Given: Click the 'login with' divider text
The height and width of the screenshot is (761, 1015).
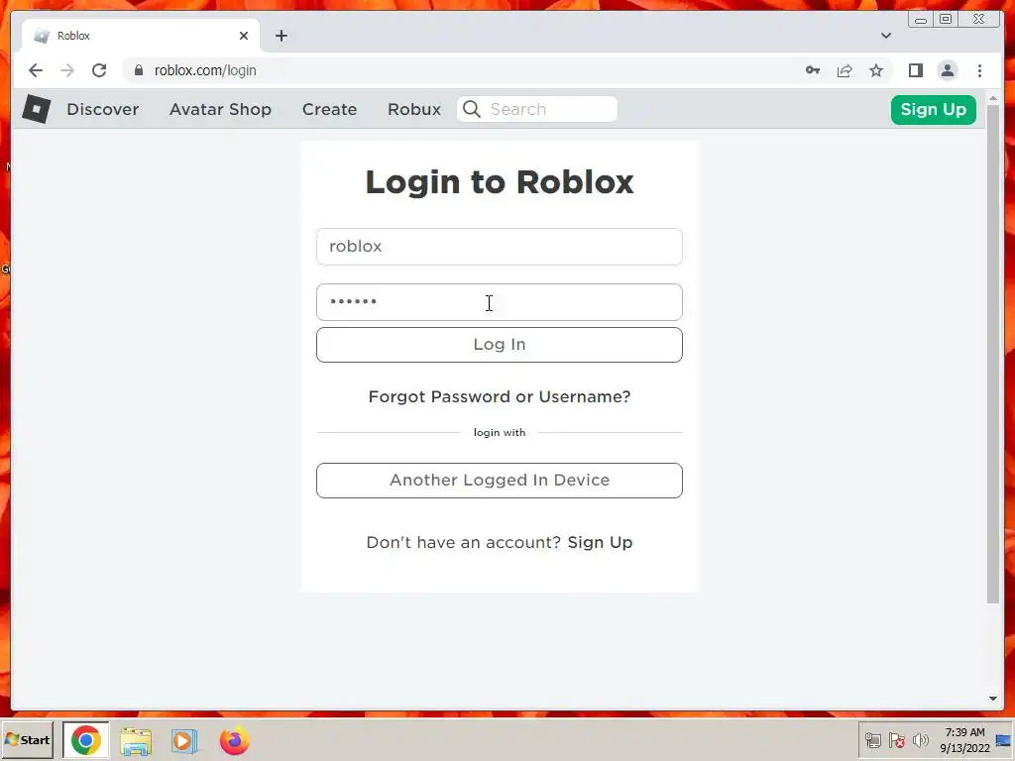Looking at the screenshot, I should click(x=500, y=432).
